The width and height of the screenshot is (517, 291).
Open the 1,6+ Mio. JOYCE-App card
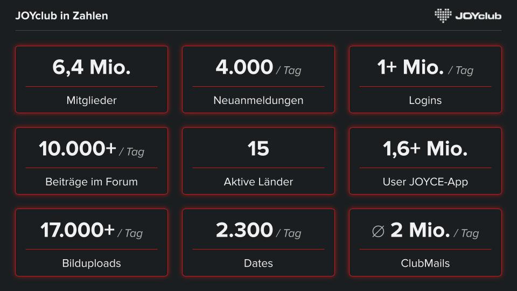[x=425, y=161]
